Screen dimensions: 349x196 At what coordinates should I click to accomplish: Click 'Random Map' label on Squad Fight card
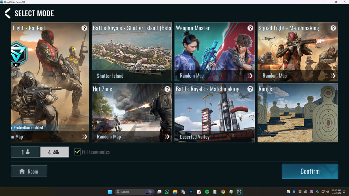point(275,76)
